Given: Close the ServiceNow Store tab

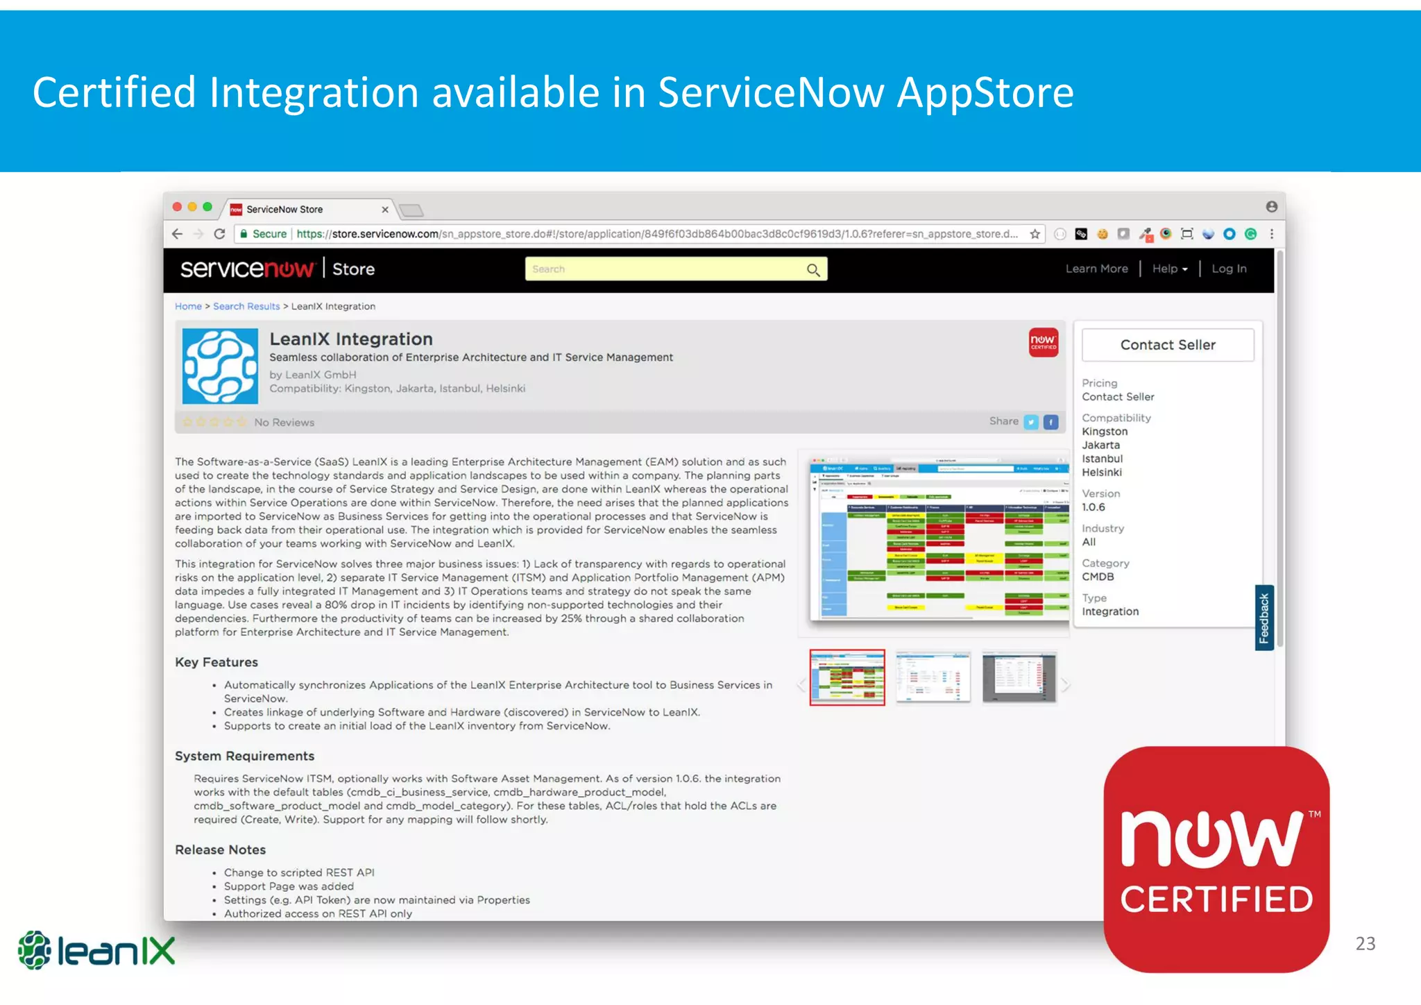Looking at the screenshot, I should 385,210.
